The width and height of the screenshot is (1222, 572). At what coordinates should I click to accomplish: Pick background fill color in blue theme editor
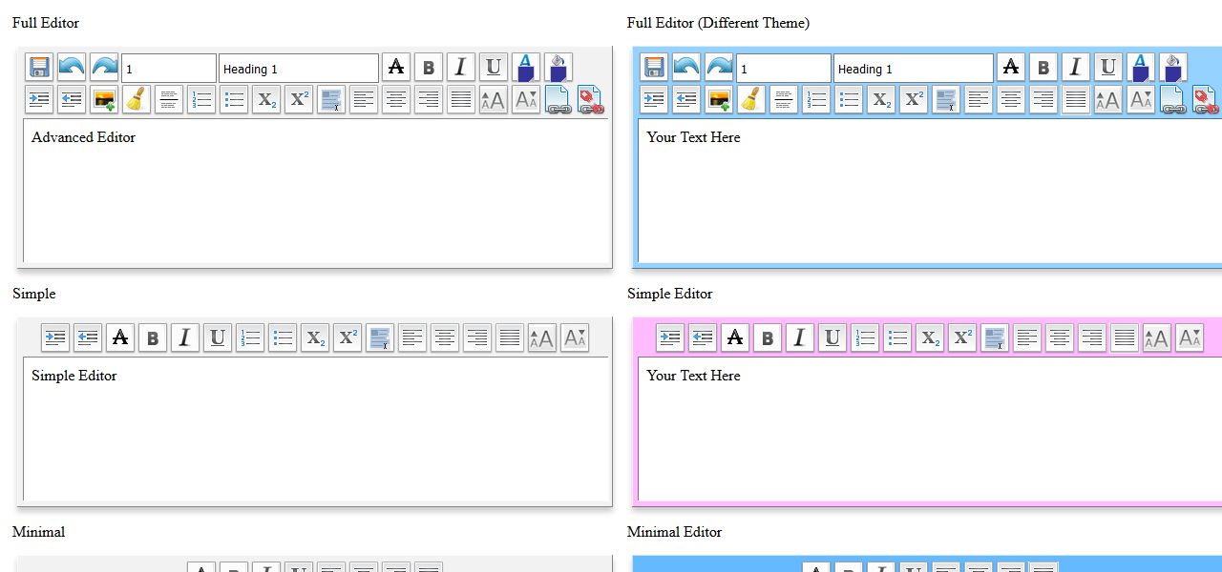1173,68
